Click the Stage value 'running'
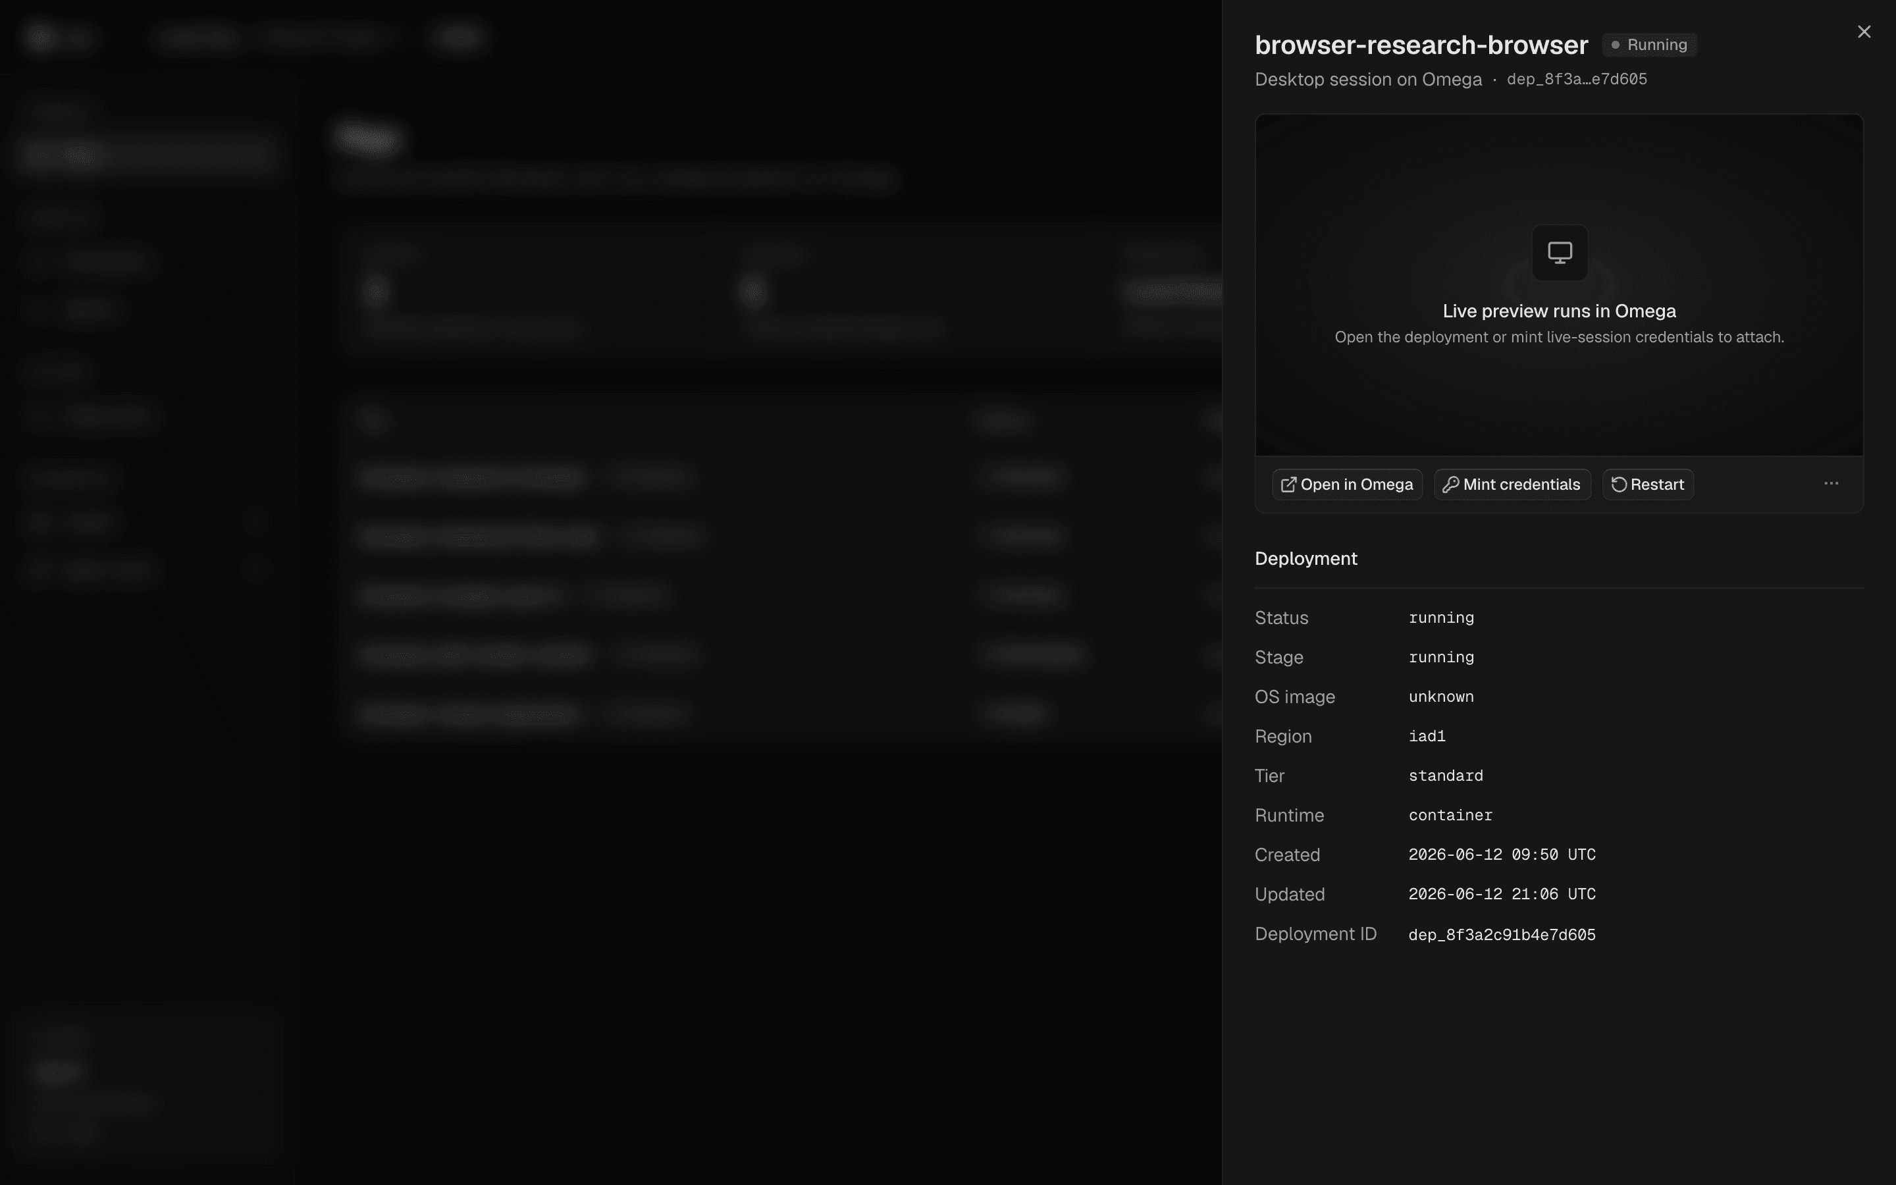1896x1185 pixels. click(x=1441, y=657)
